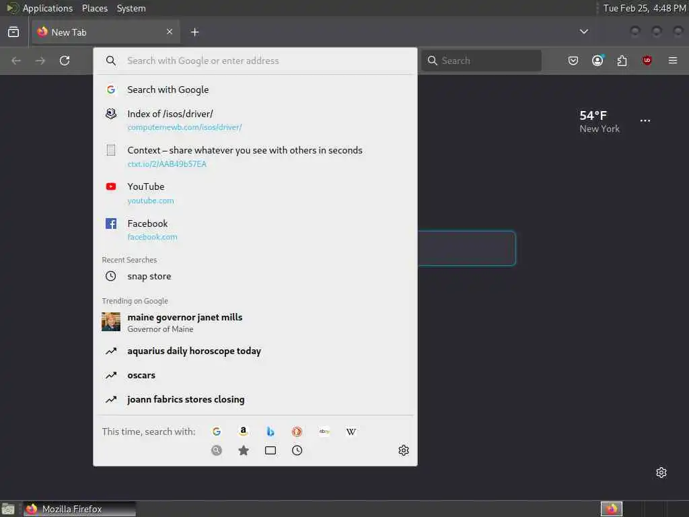Search this time with Bing icon
Screen dimensions: 689x517
click(270, 432)
